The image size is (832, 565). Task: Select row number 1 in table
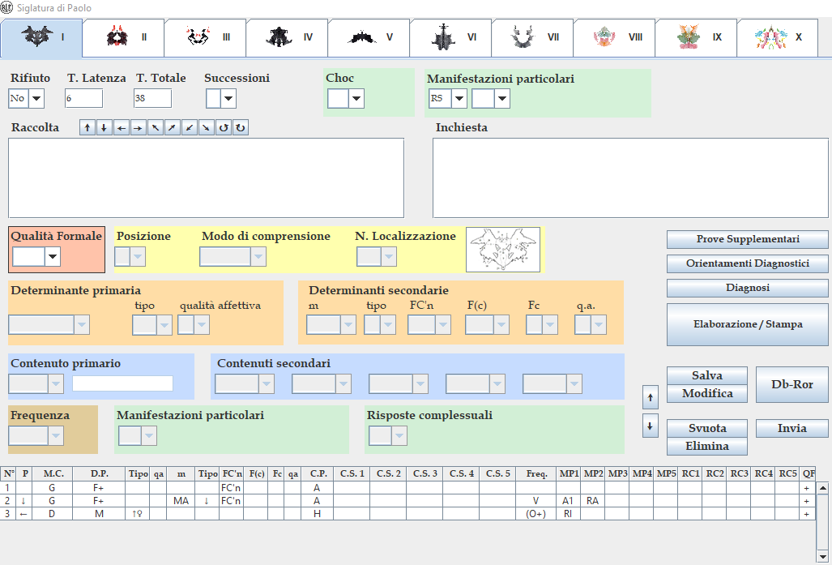click(x=8, y=487)
